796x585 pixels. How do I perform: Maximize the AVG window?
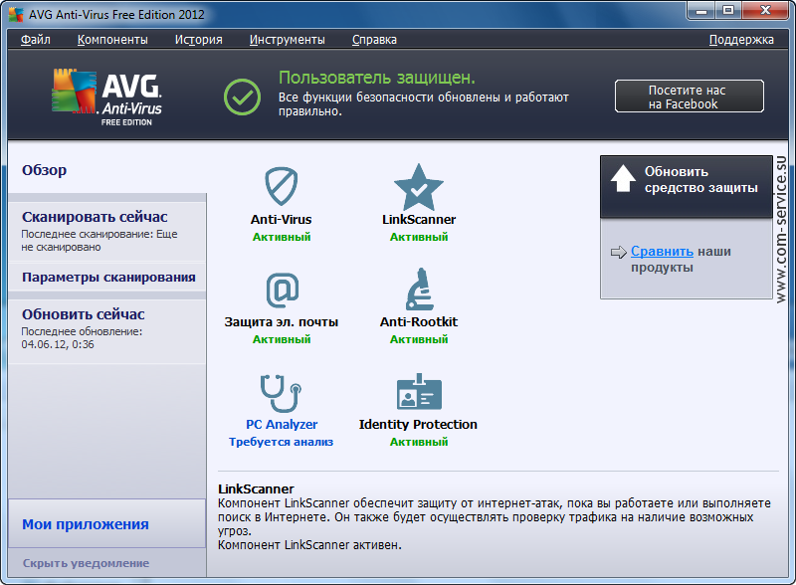(x=728, y=10)
